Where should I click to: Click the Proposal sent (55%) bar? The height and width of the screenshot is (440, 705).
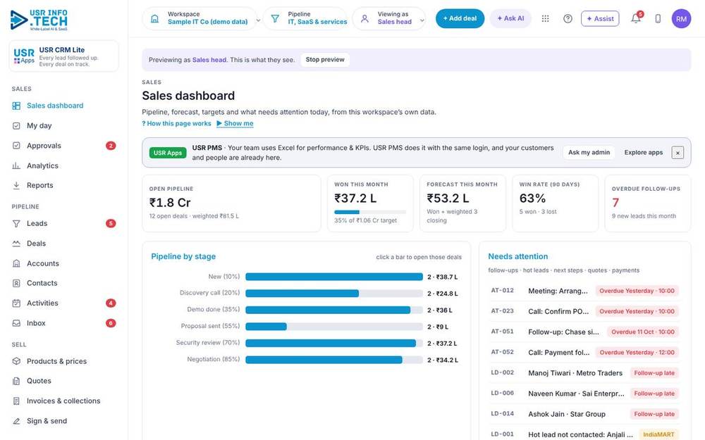coord(334,327)
